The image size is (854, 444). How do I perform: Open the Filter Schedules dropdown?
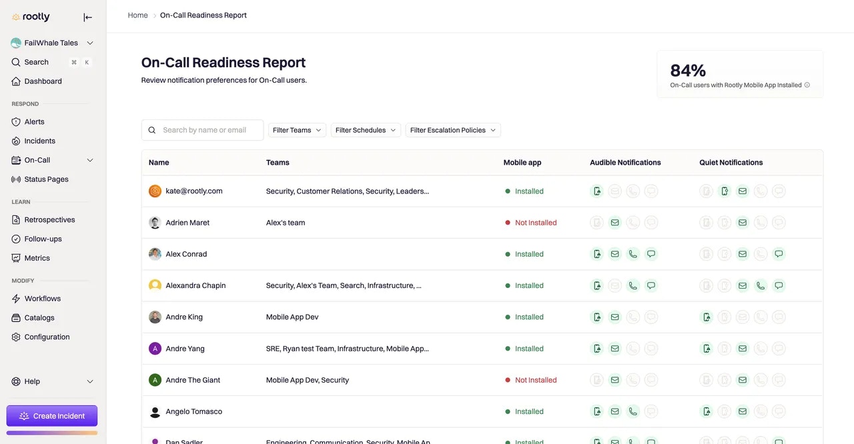[x=366, y=130]
